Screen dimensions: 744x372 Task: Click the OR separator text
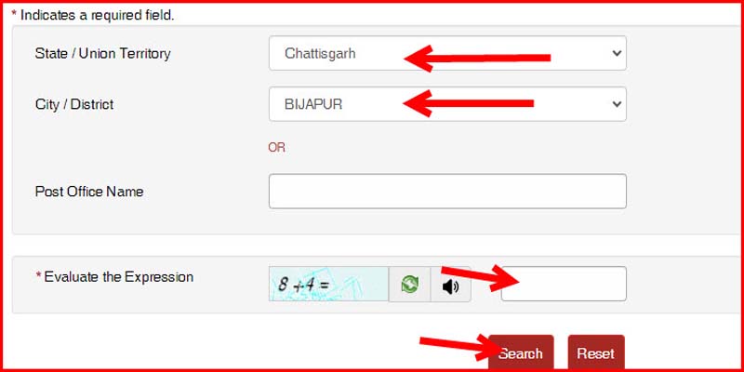pyautogui.click(x=276, y=148)
